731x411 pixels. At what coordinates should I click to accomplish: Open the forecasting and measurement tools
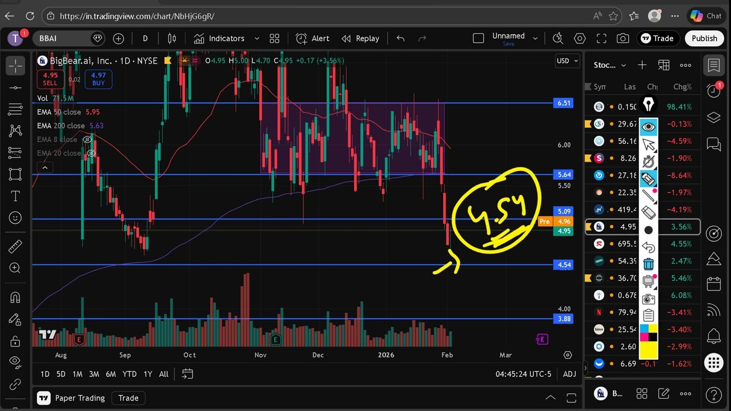point(15,152)
